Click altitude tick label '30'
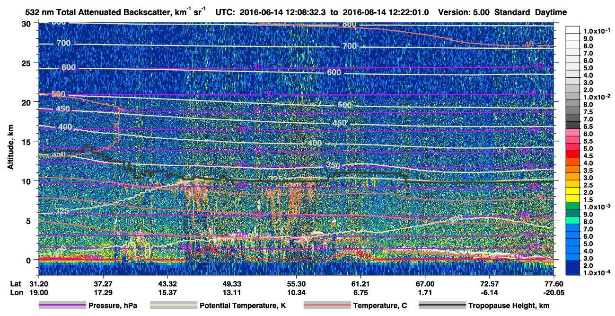The width and height of the screenshot is (615, 316). coord(27,23)
